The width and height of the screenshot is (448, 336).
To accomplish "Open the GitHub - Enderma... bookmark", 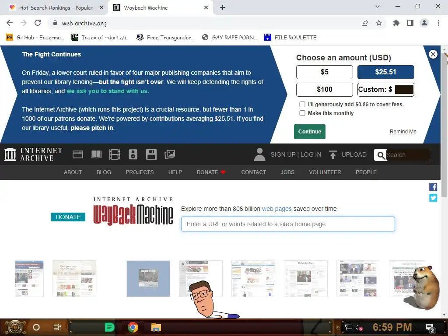I will (x=35, y=38).
